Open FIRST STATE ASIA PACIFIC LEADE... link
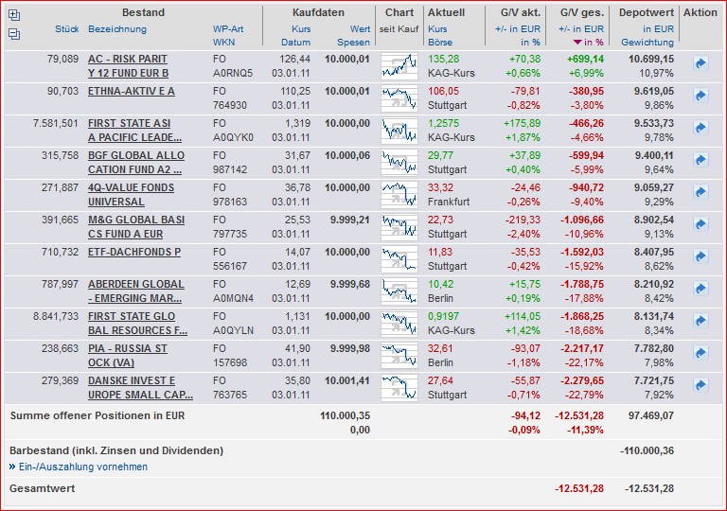727x511 pixels. [134, 131]
